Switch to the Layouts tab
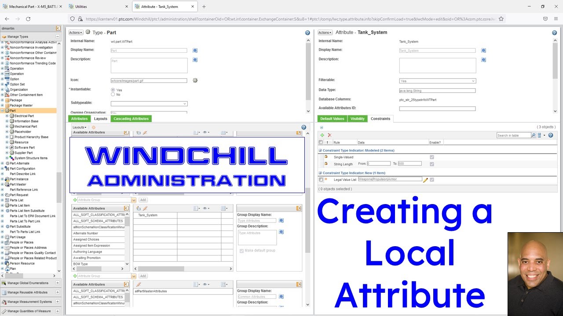The image size is (563, 316). [101, 118]
